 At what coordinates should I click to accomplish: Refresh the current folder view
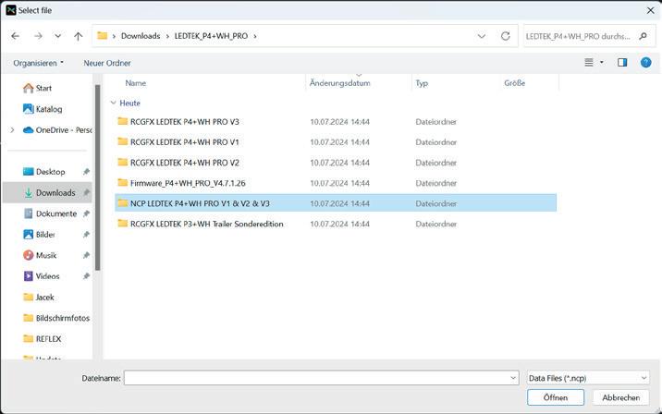506,36
